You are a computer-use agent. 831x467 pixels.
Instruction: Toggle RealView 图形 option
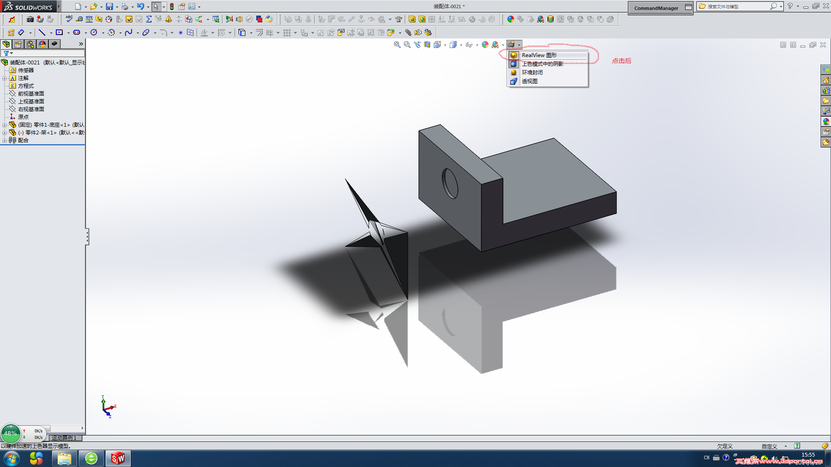tap(539, 55)
